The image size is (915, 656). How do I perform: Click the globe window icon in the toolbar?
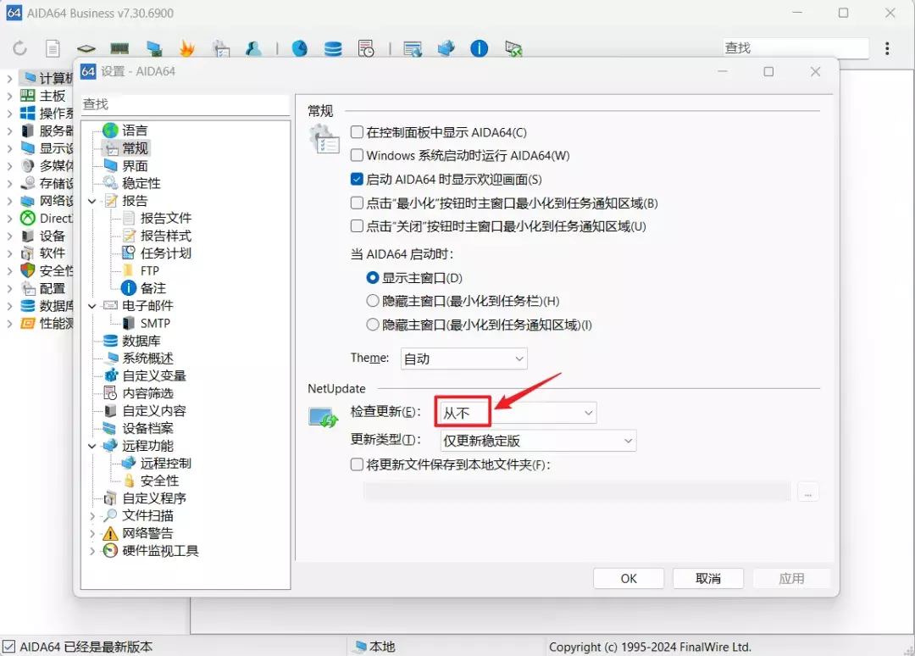point(413,47)
